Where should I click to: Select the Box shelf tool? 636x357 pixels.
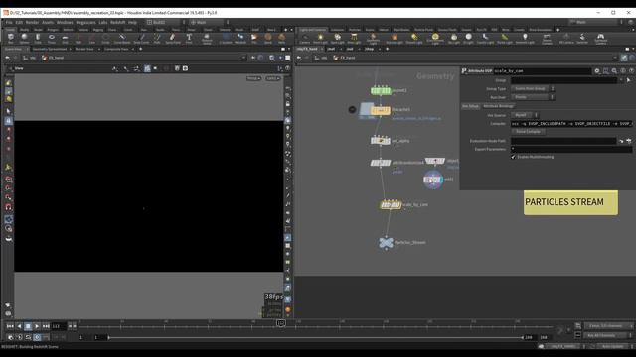tap(11, 39)
